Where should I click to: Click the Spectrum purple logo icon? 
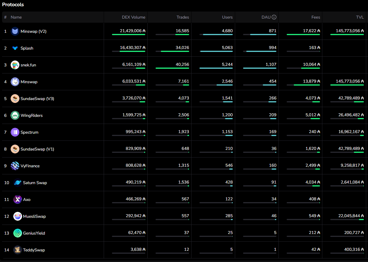click(15, 132)
